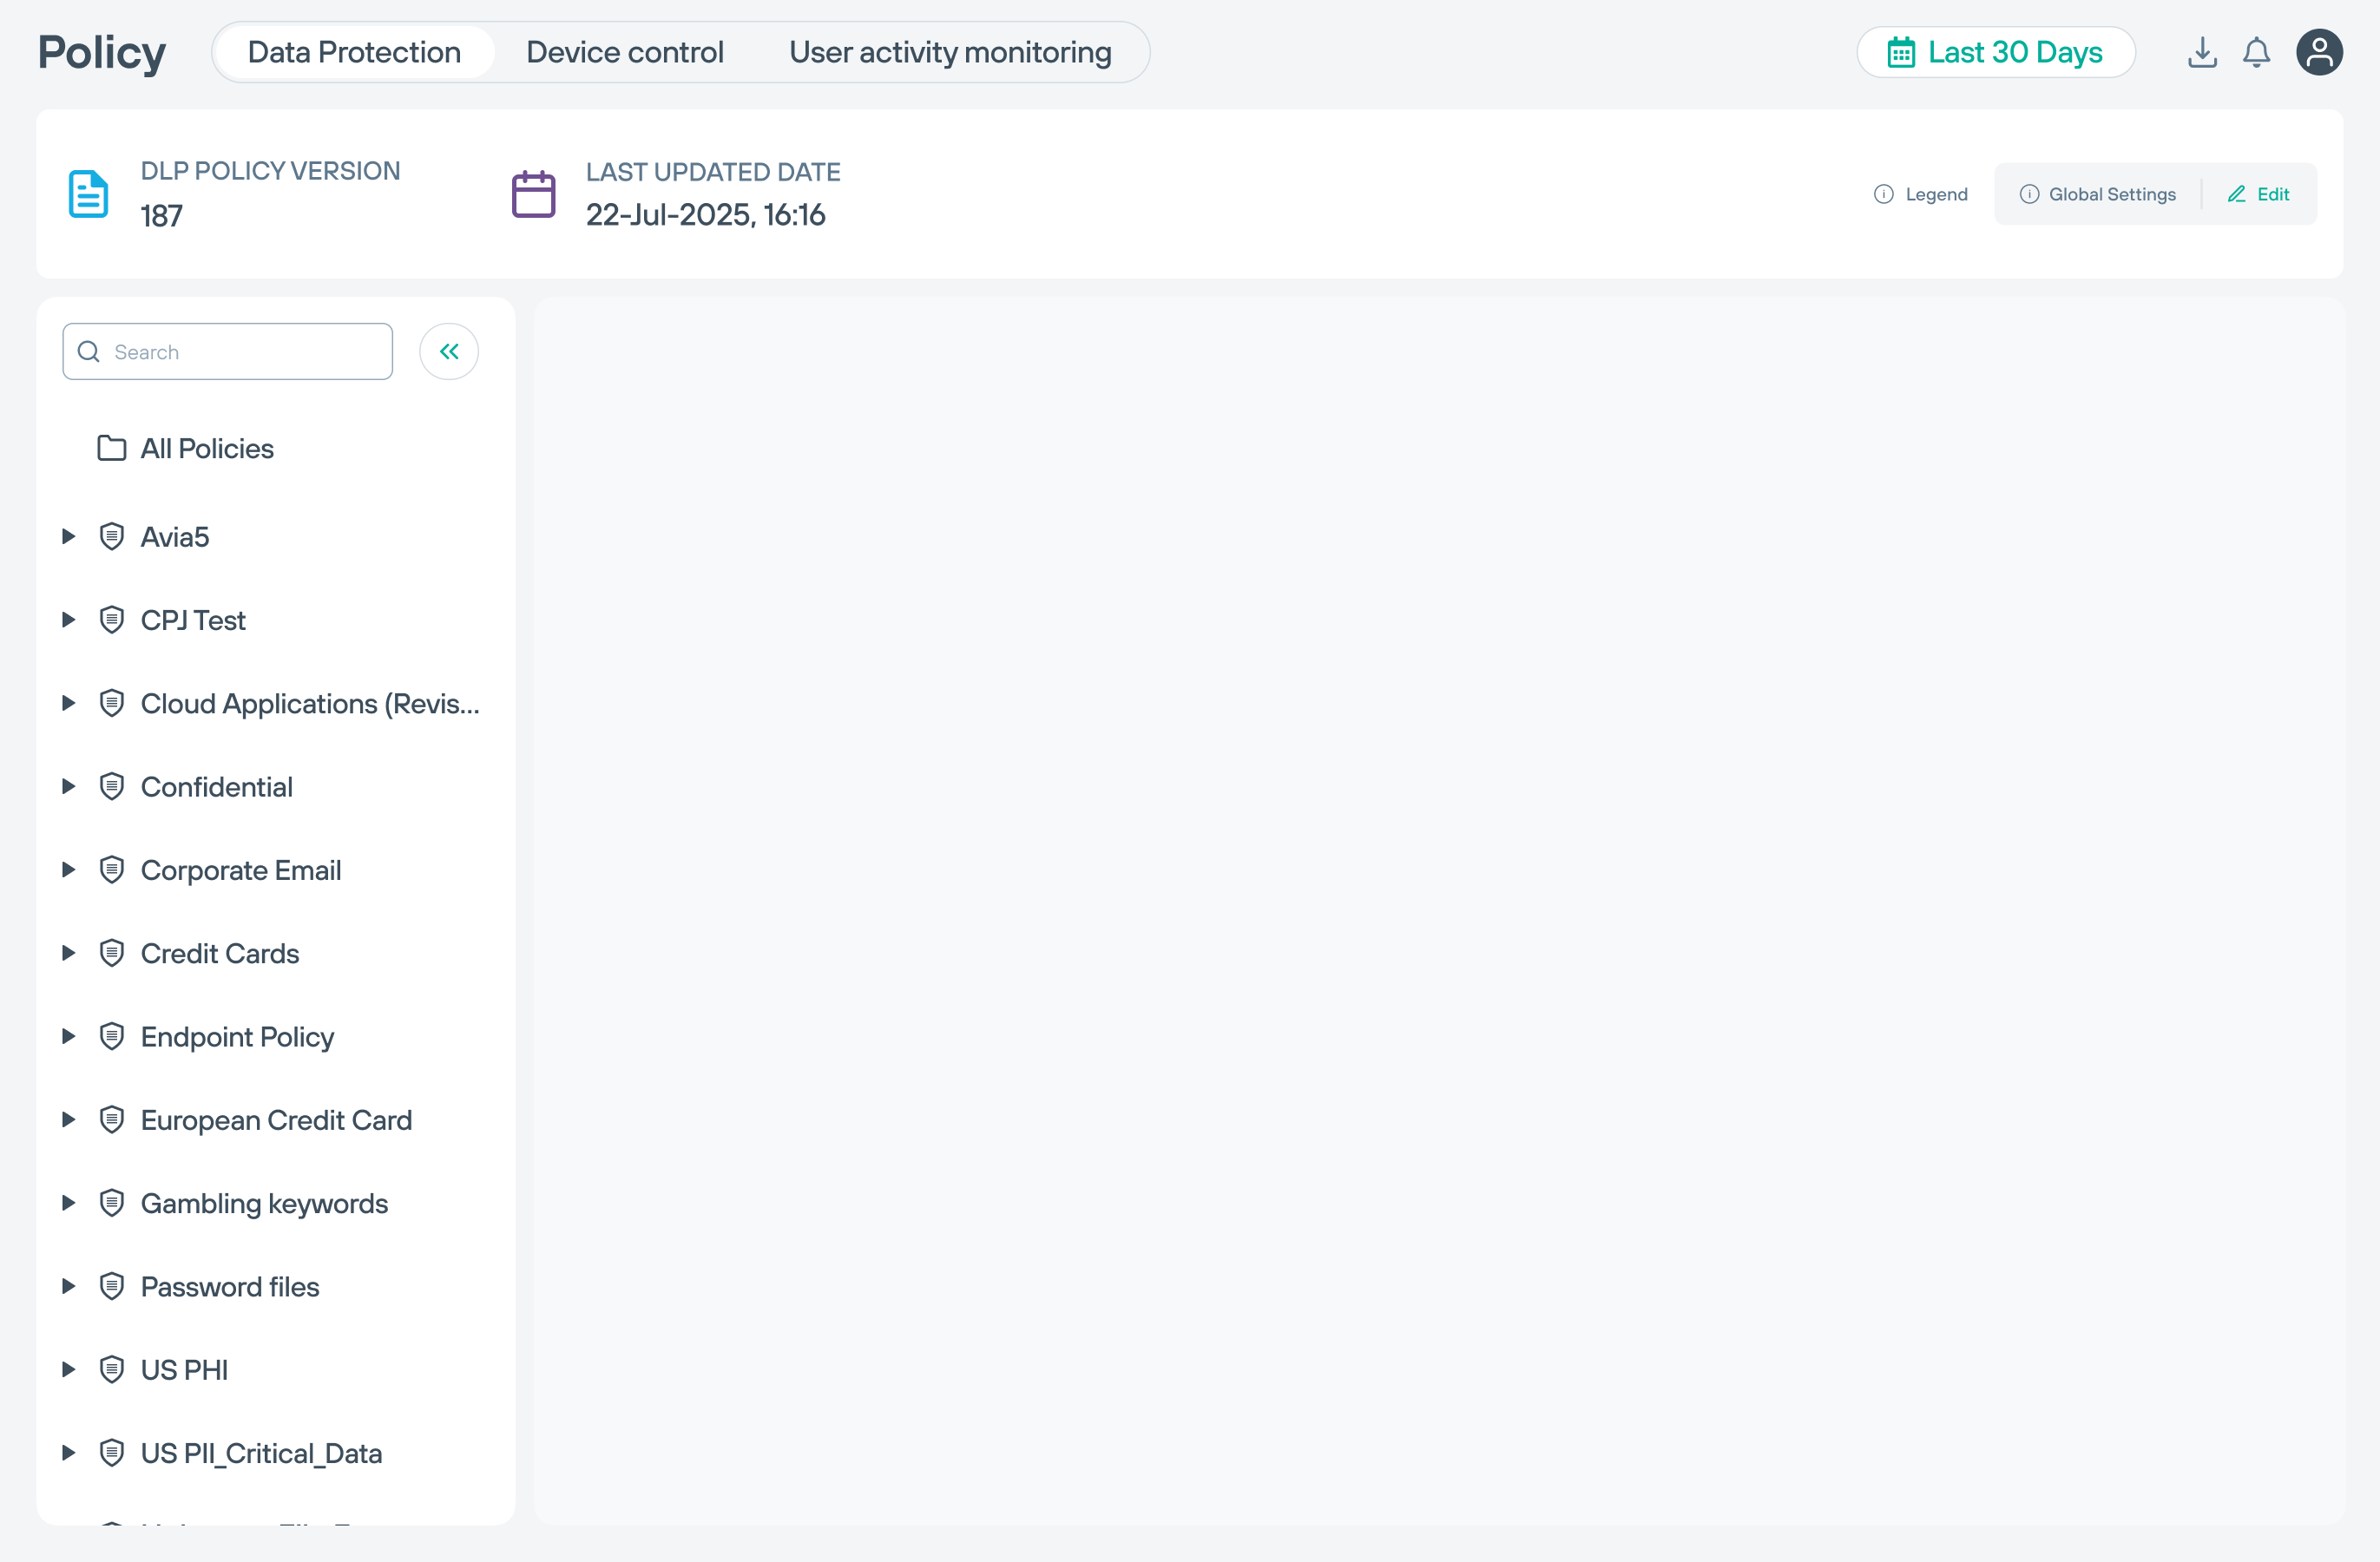This screenshot has height=1562, width=2380.
Task: Expand the Endpoint Policy node
Action: tap(68, 1037)
